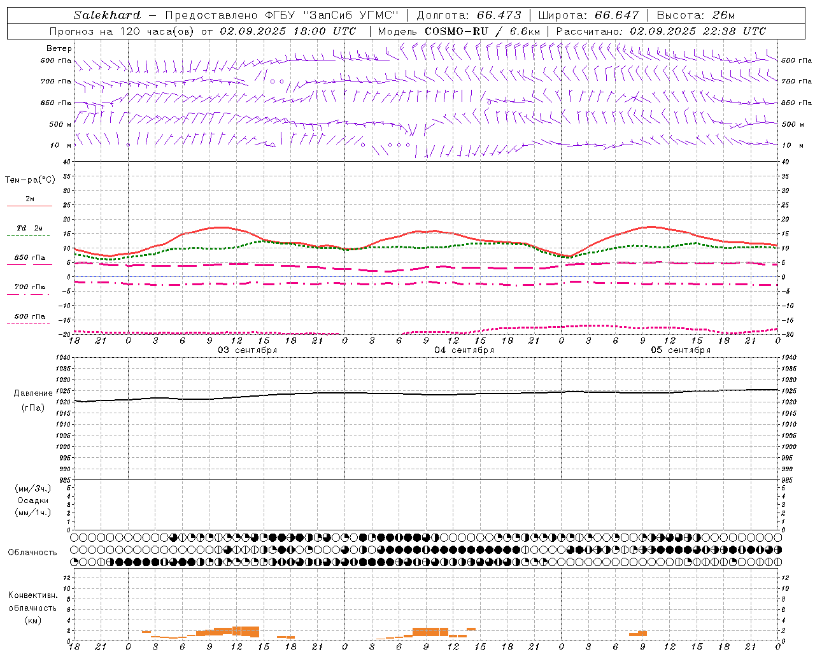Click the 700 гПа temperature legend entry
The width and height of the screenshot is (815, 652).
pyautogui.click(x=30, y=287)
